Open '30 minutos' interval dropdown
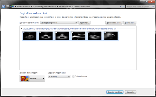The image size is (156, 97). point(59,77)
